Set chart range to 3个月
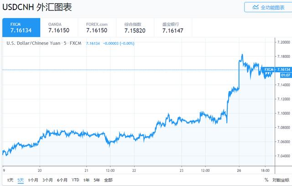 point(47,180)
